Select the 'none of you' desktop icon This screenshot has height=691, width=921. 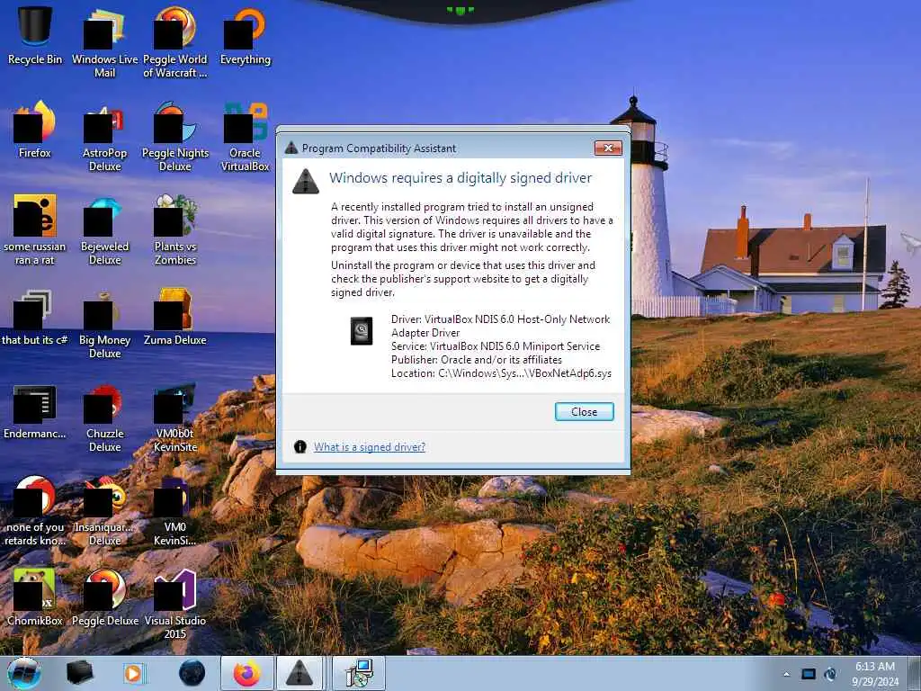tap(35, 511)
